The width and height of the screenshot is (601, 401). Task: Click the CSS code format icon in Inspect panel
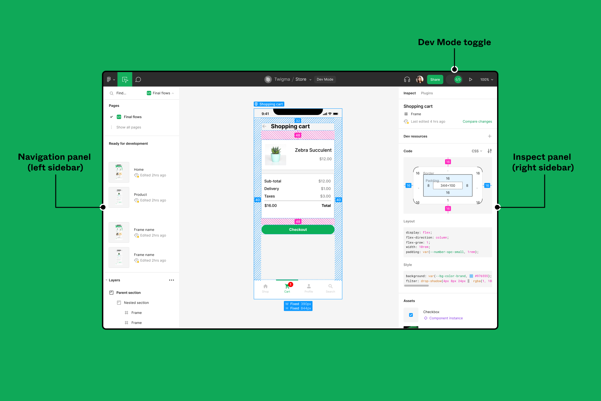click(x=476, y=151)
